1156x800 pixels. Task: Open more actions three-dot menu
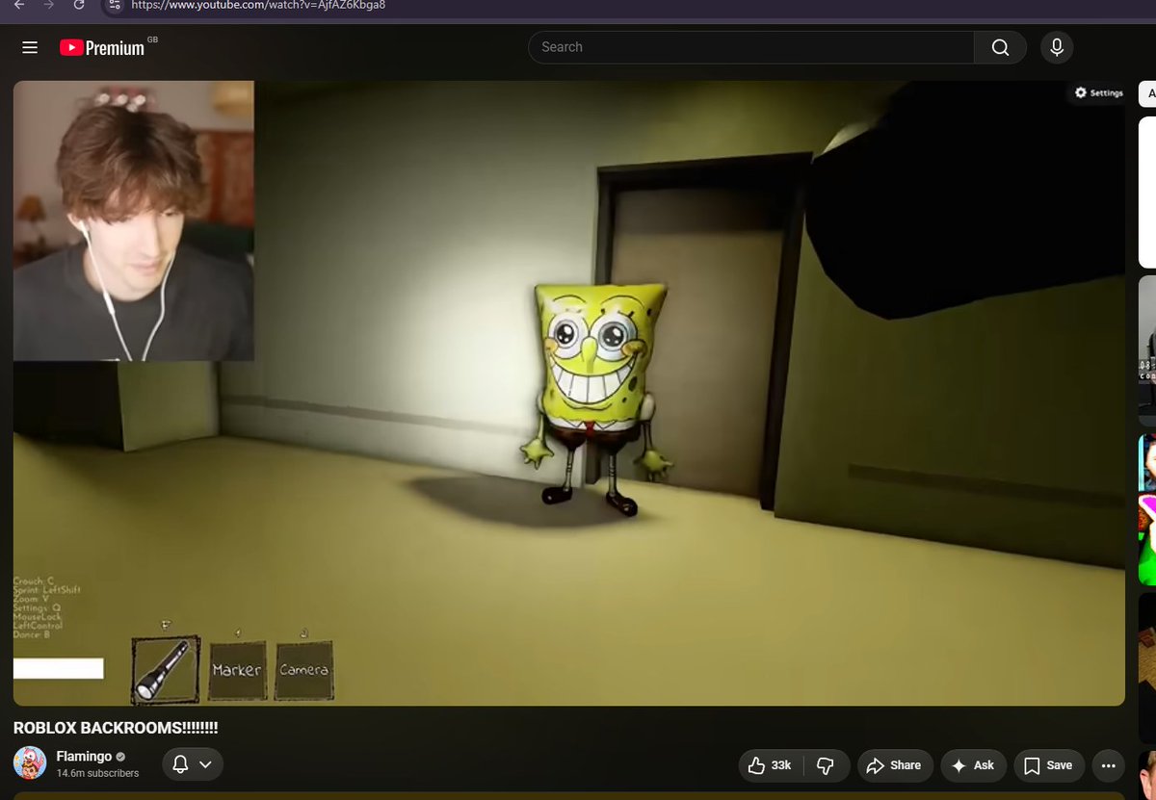[x=1108, y=765]
